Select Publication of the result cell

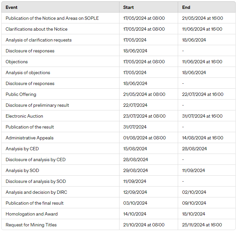[30, 127]
